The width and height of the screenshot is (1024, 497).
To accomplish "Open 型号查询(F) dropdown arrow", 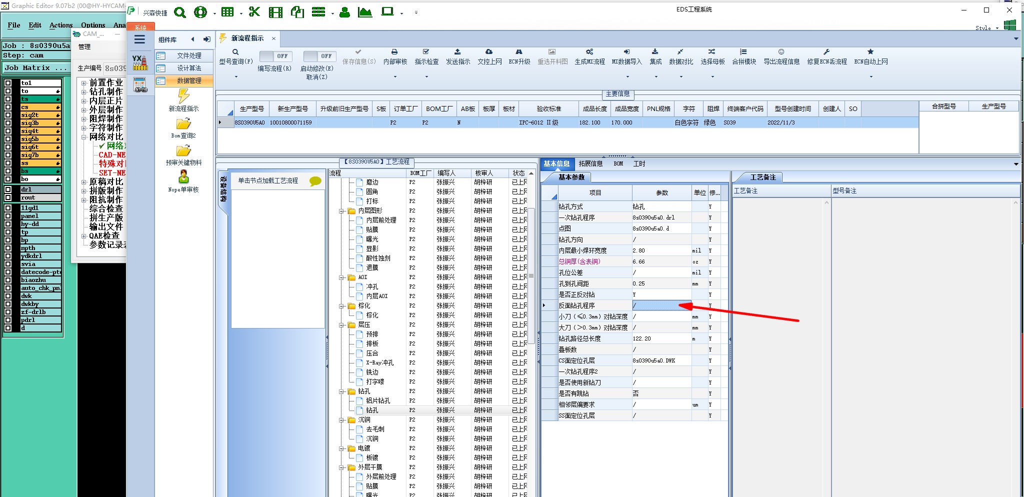I will (236, 76).
